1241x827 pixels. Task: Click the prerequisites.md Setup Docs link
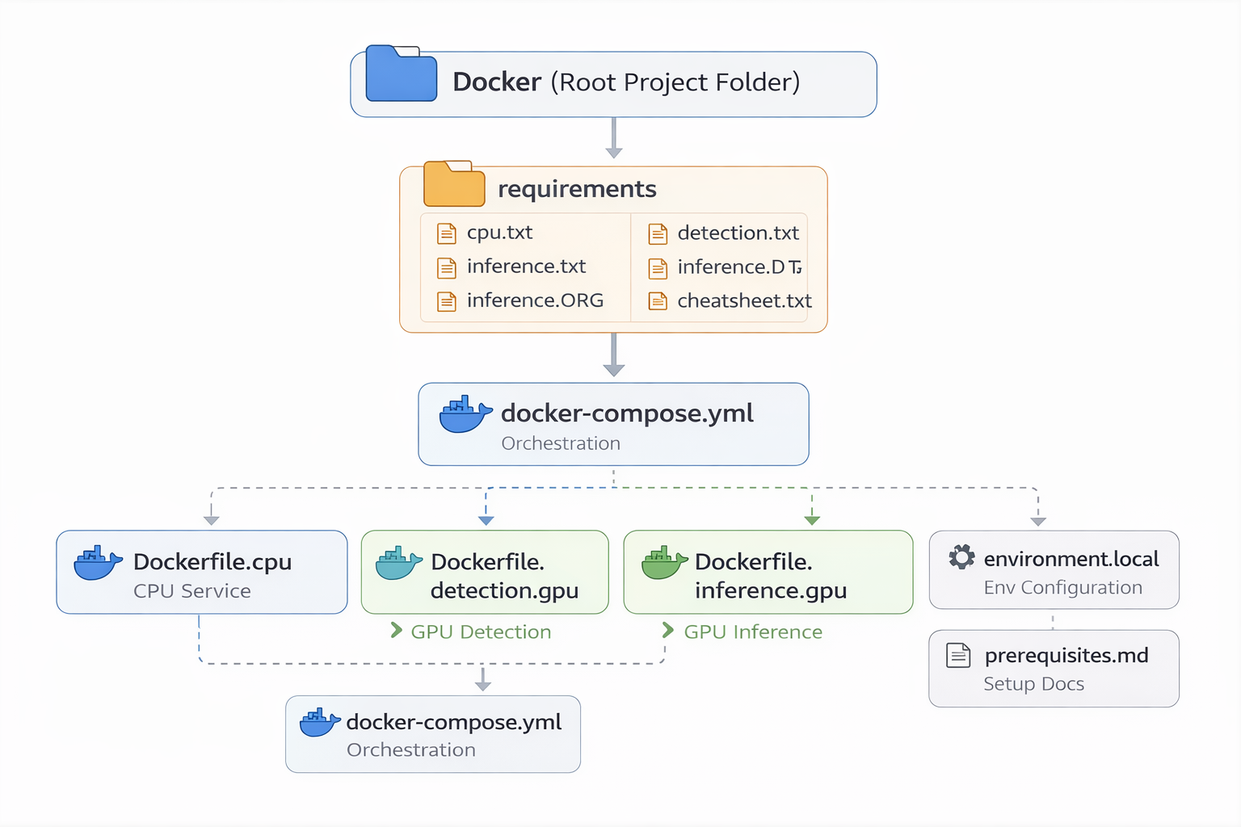click(x=1054, y=668)
